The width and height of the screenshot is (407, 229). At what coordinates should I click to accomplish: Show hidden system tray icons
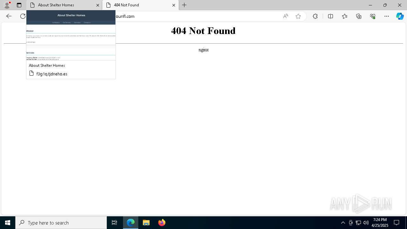pyautogui.click(x=343, y=223)
